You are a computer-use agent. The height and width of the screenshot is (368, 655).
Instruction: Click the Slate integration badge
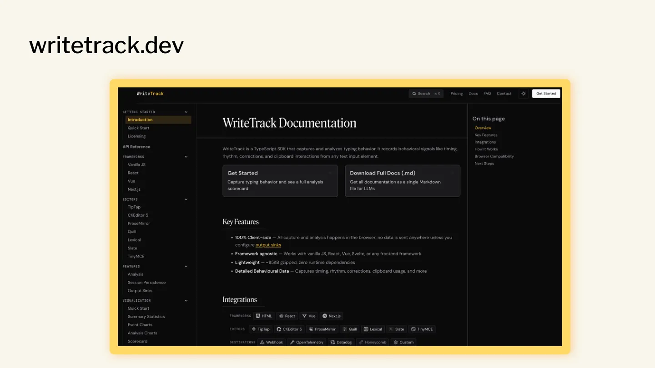(397, 329)
